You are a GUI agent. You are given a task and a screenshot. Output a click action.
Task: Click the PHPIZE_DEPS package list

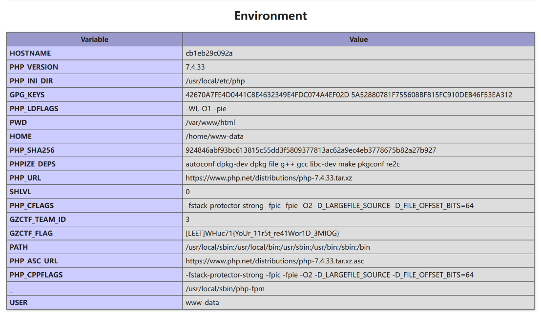pyautogui.click(x=292, y=164)
